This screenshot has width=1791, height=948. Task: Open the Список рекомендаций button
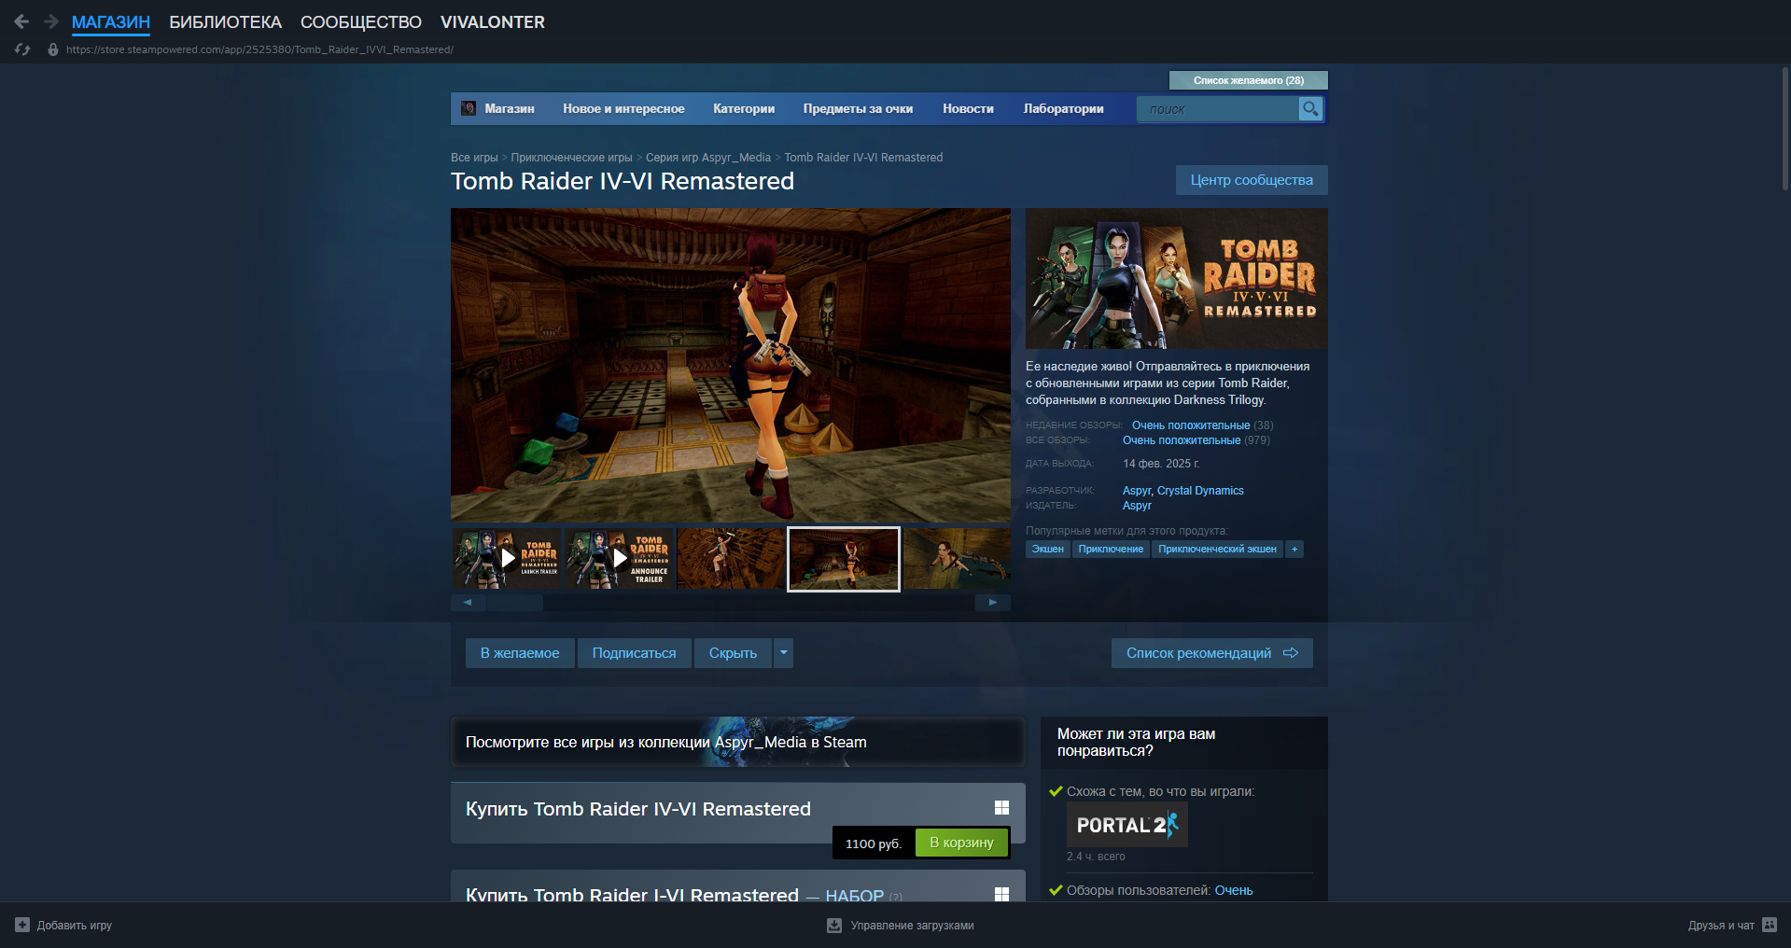(x=1212, y=653)
